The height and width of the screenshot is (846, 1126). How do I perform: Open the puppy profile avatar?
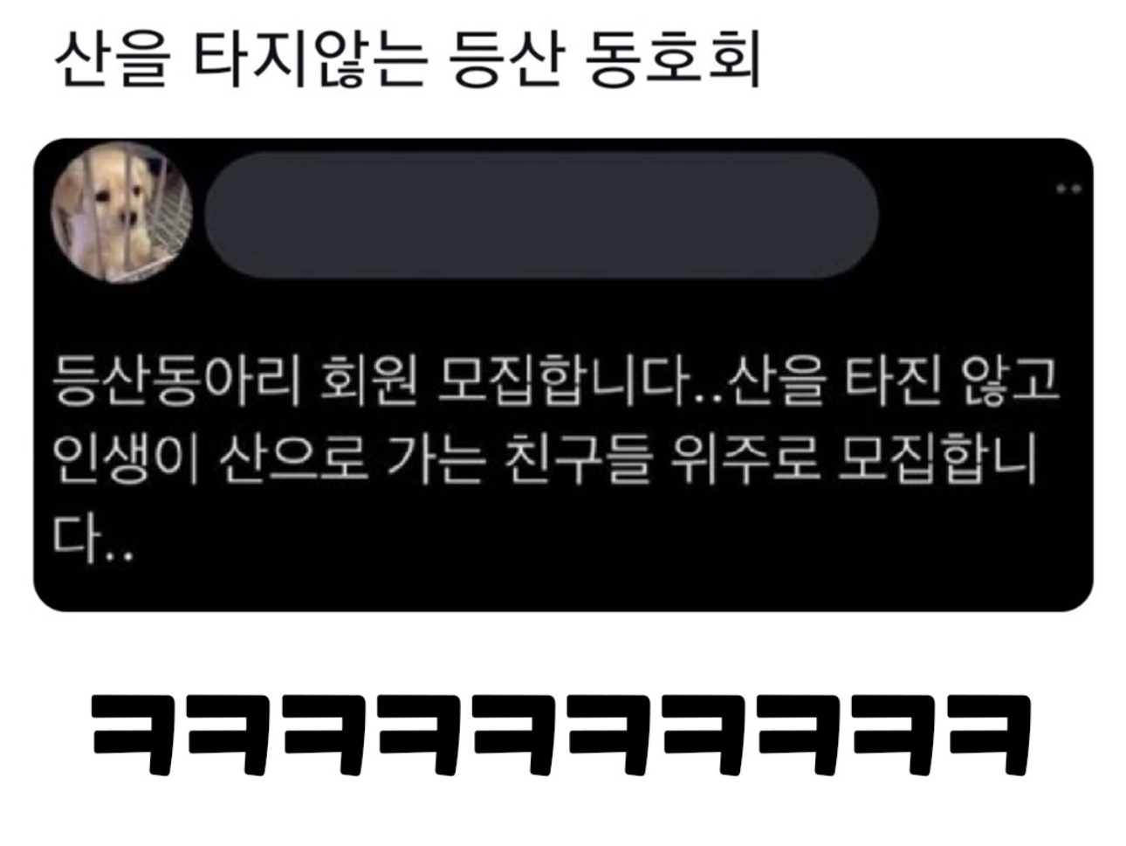[122, 214]
